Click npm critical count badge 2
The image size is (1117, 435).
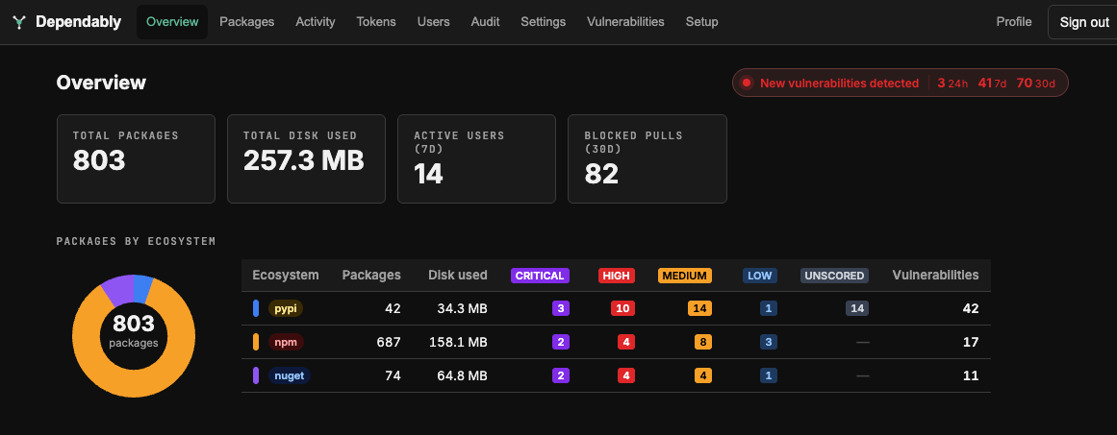(x=561, y=342)
